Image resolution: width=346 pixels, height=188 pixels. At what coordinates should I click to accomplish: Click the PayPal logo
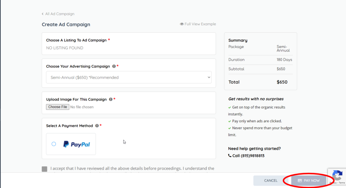(x=77, y=144)
